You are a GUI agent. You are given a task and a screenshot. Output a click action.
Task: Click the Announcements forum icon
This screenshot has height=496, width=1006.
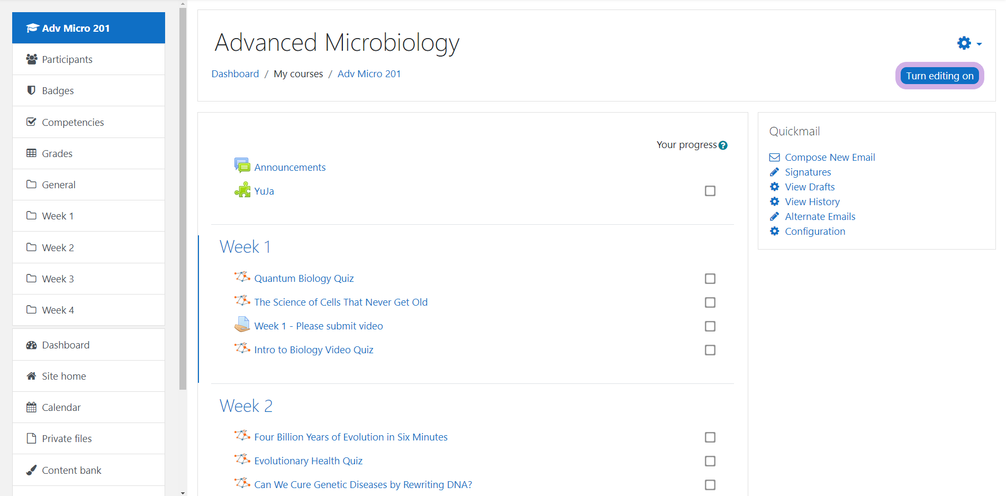pos(242,166)
